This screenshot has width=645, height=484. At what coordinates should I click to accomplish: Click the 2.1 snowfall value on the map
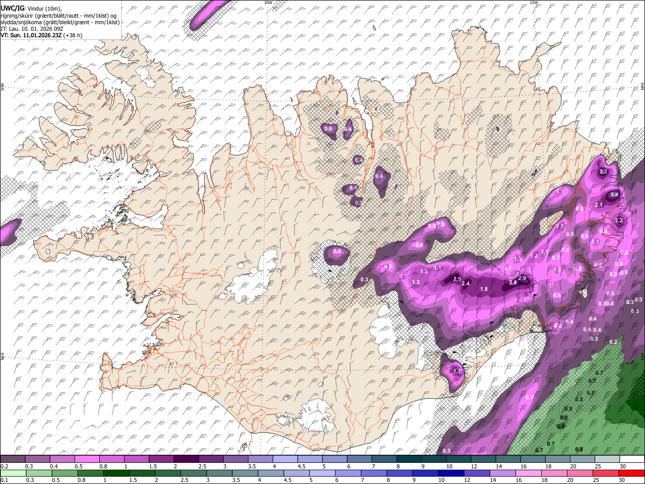click(599, 205)
